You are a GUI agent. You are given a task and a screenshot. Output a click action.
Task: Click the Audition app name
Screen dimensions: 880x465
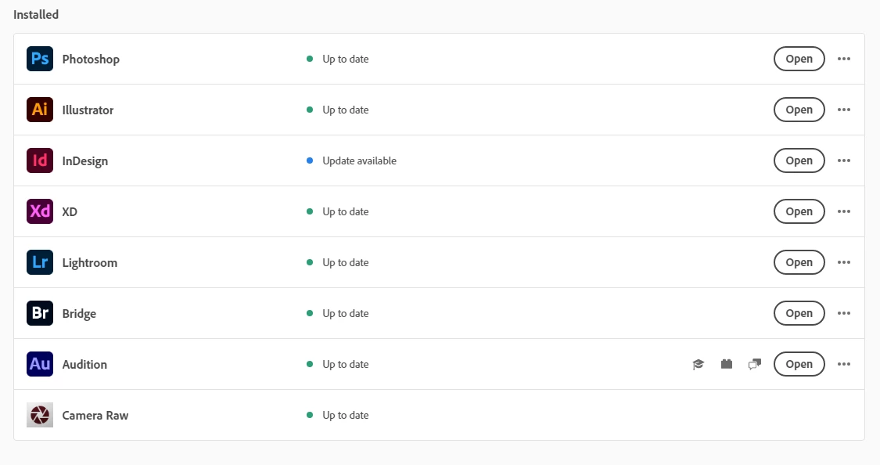click(x=84, y=365)
